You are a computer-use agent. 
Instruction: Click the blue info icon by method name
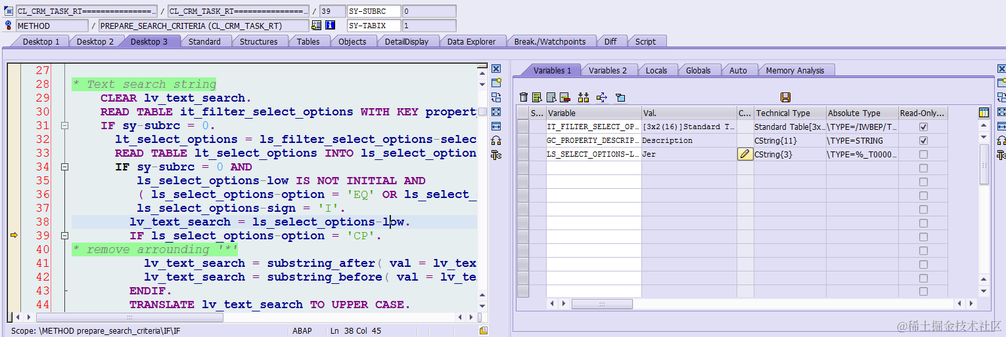point(331,26)
